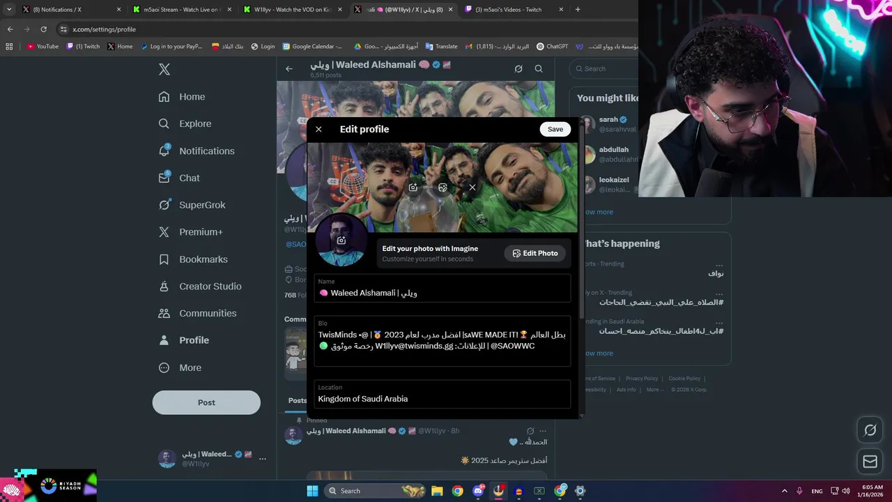
Task: Open the ChatGPT bookmark
Action: pyautogui.click(x=553, y=47)
